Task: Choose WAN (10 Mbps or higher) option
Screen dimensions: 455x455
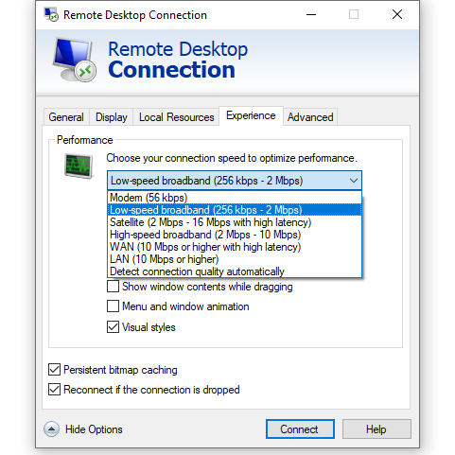Action: 235,247
